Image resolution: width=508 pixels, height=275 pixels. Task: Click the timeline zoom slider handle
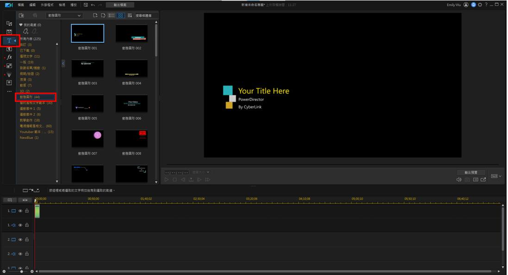tap(21, 271)
